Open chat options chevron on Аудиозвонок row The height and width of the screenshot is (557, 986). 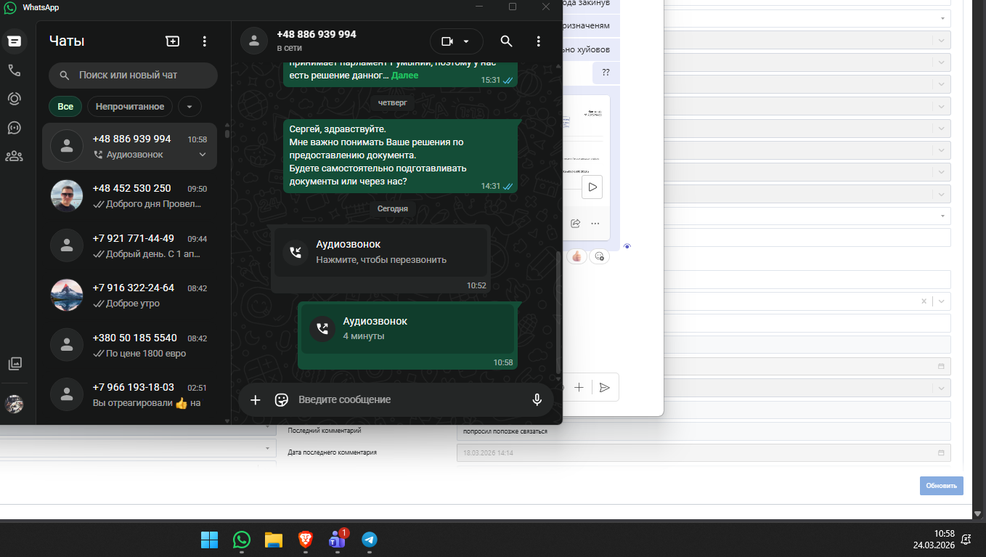203,155
